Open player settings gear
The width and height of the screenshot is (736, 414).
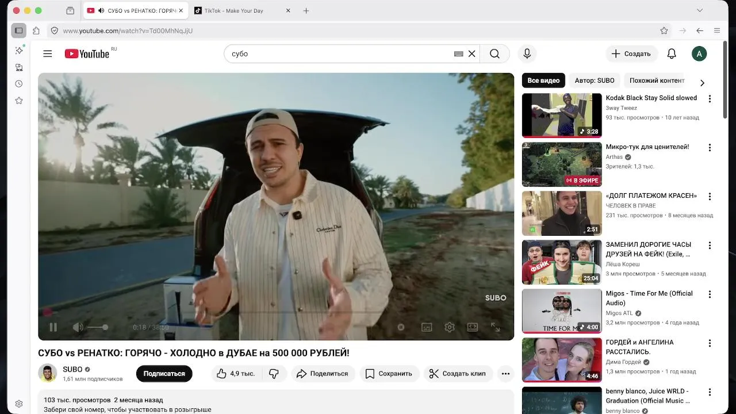[x=450, y=327]
